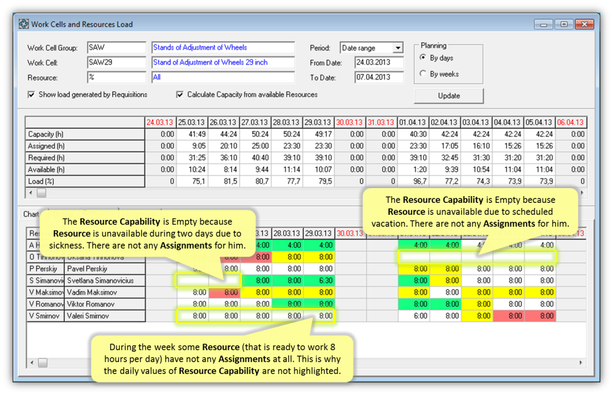Image resolution: width=613 pixels, height=395 pixels.
Task: Click the Assigned cell showing 17:05
Action: [445, 146]
